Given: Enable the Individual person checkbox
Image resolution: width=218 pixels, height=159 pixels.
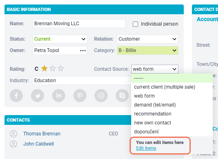Looking at the screenshot, I should click(135, 24).
